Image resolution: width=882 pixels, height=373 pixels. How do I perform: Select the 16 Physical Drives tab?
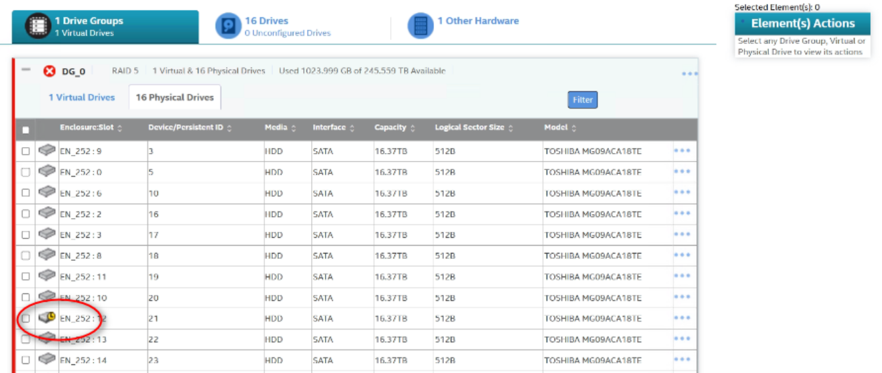click(174, 97)
